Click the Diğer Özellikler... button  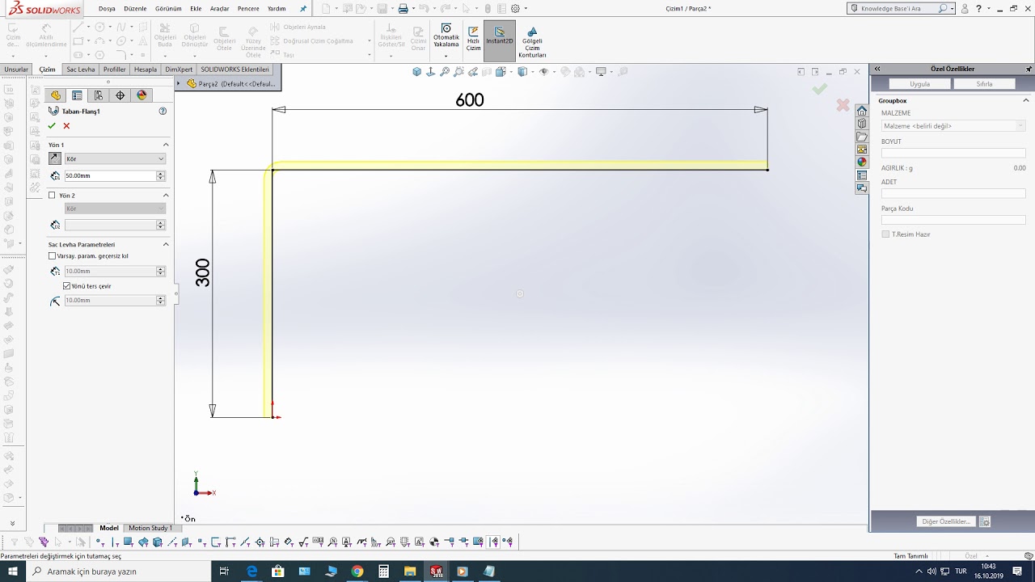945,521
